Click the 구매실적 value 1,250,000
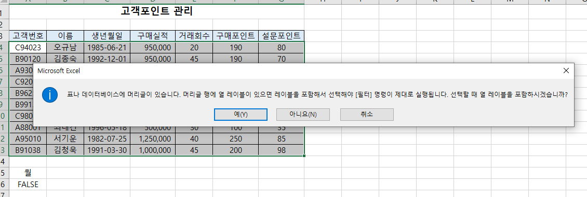The width and height of the screenshot is (587, 197). [x=153, y=139]
